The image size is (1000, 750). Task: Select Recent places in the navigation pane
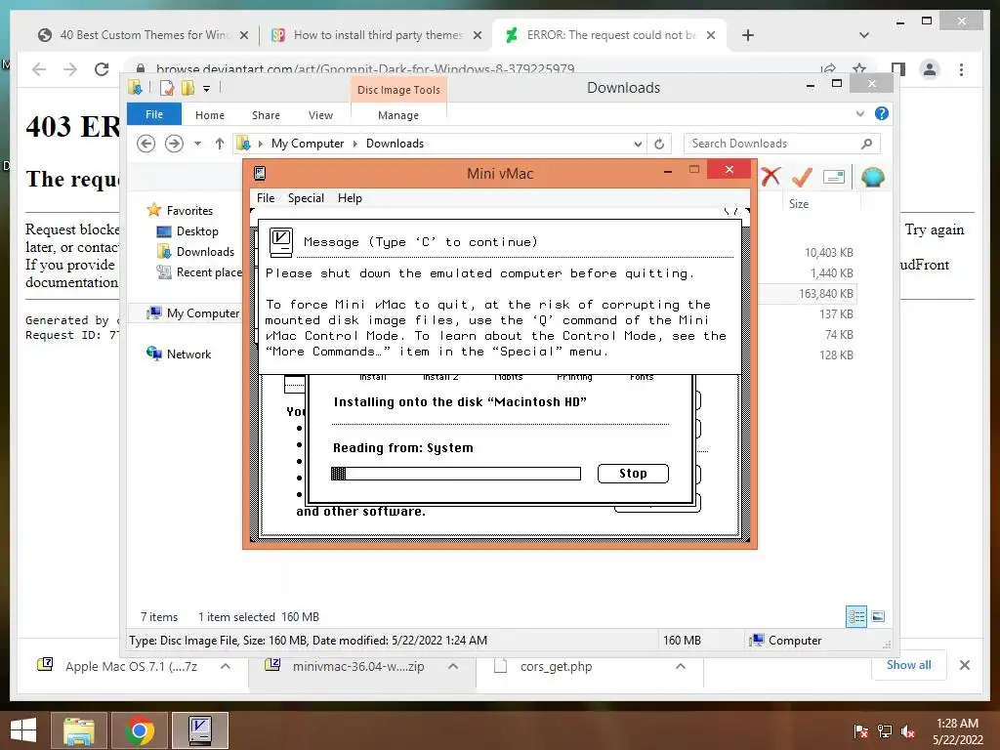click(199, 272)
